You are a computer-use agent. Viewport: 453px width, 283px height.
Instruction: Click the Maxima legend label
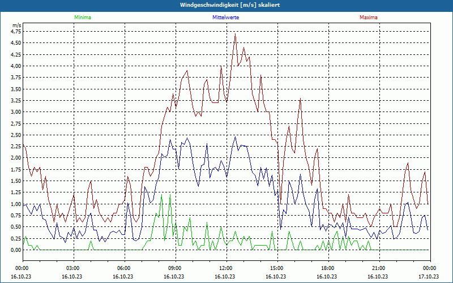point(369,18)
